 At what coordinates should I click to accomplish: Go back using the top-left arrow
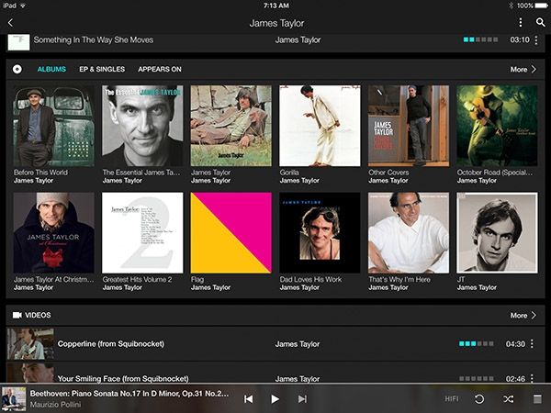coord(12,22)
